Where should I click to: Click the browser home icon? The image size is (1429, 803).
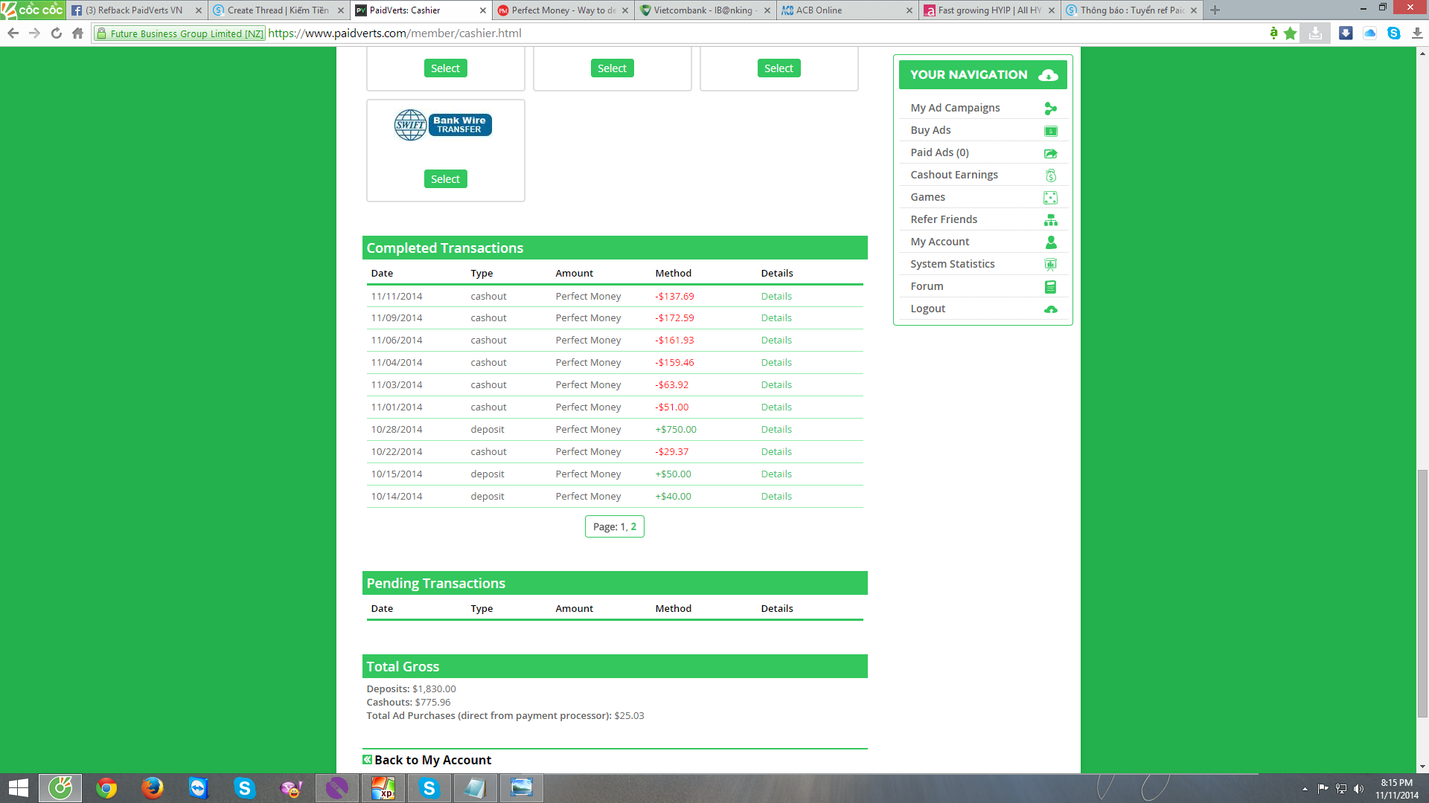77,33
